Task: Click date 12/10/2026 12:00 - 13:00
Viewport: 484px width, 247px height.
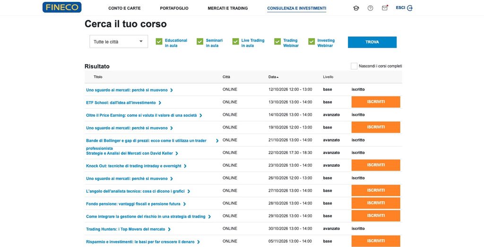Action: pos(290,89)
